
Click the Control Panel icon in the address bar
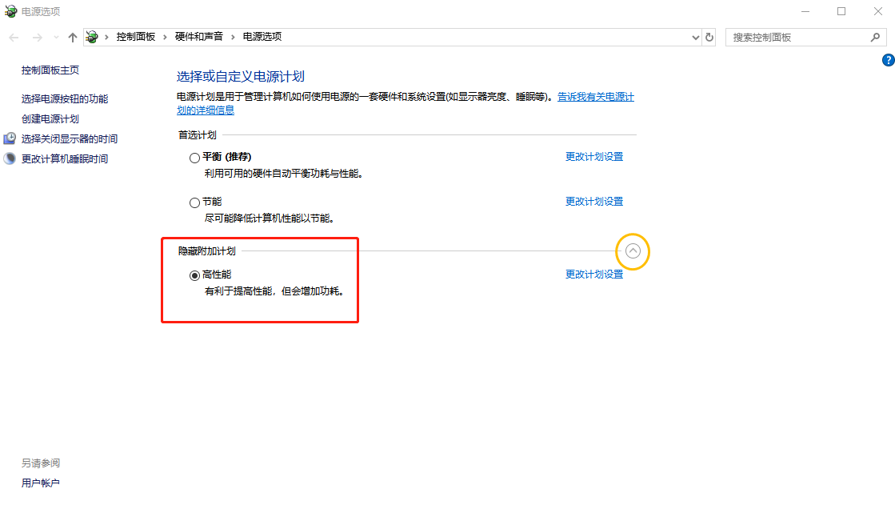[92, 37]
